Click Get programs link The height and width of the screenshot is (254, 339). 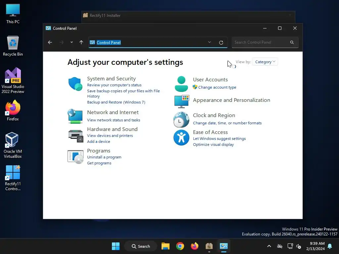pos(99,163)
